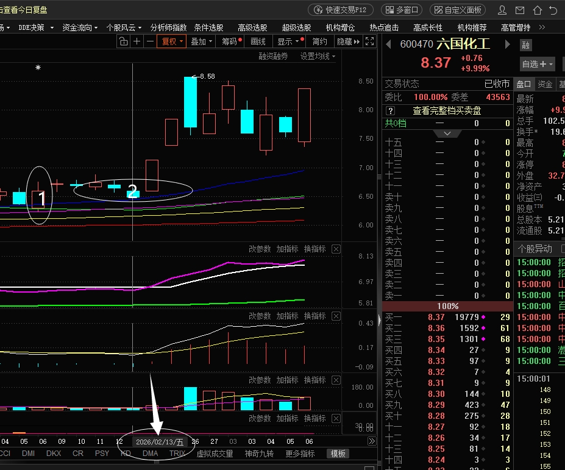Zoom in chart with plus icon
This screenshot has width=565, height=470.
137,41
